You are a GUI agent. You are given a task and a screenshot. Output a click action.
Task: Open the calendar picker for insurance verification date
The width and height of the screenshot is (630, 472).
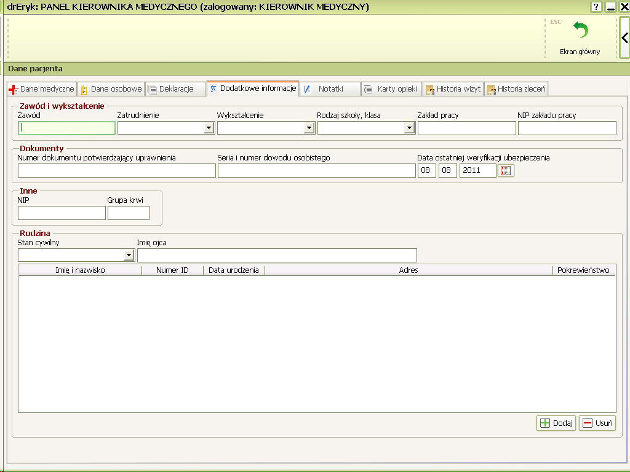pos(506,171)
